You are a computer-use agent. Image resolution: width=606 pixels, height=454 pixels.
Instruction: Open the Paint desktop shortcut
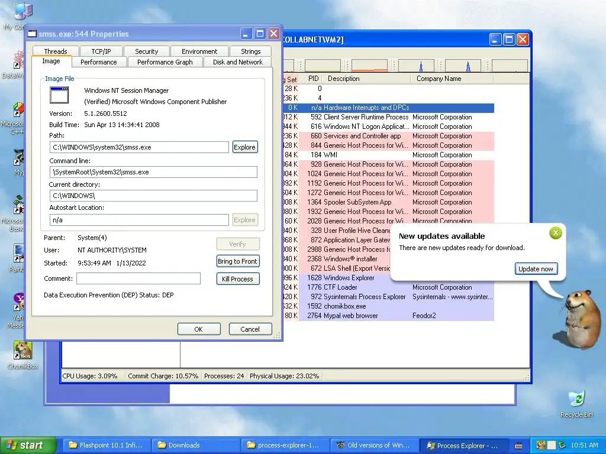17,258
